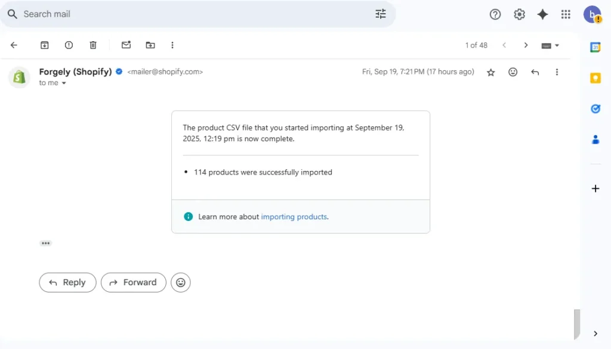
Task: Open Gemini with the sparkle icon
Action: pyautogui.click(x=542, y=14)
